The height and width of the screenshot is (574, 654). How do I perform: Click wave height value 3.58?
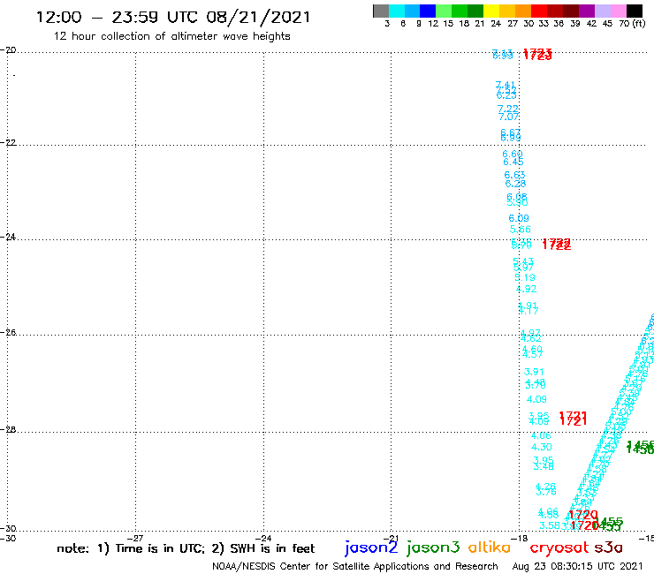pos(550,525)
